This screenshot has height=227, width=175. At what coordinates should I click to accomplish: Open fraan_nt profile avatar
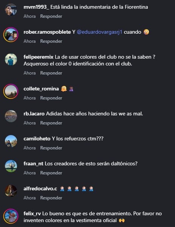11,166
